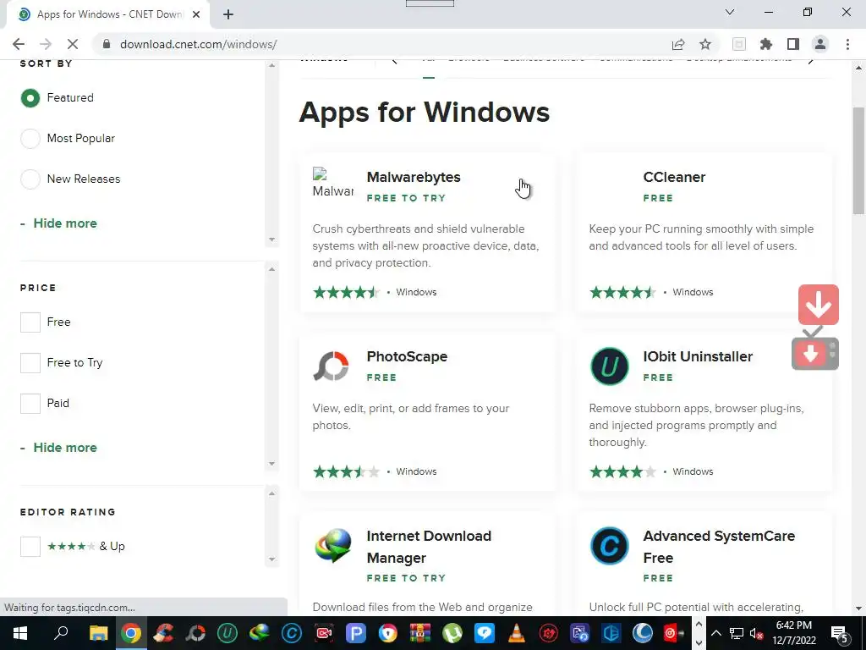
Task: Select the New Releases sort option
Action: [30, 179]
